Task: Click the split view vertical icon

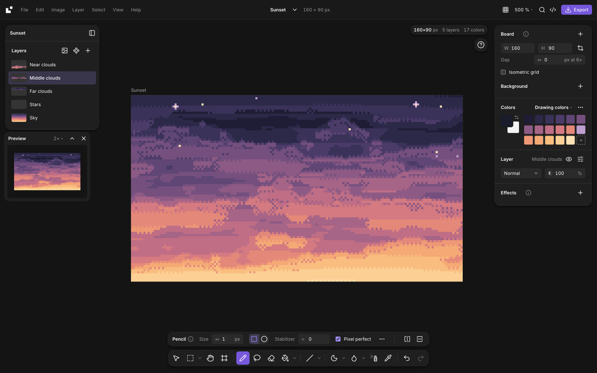Action: [x=407, y=339]
